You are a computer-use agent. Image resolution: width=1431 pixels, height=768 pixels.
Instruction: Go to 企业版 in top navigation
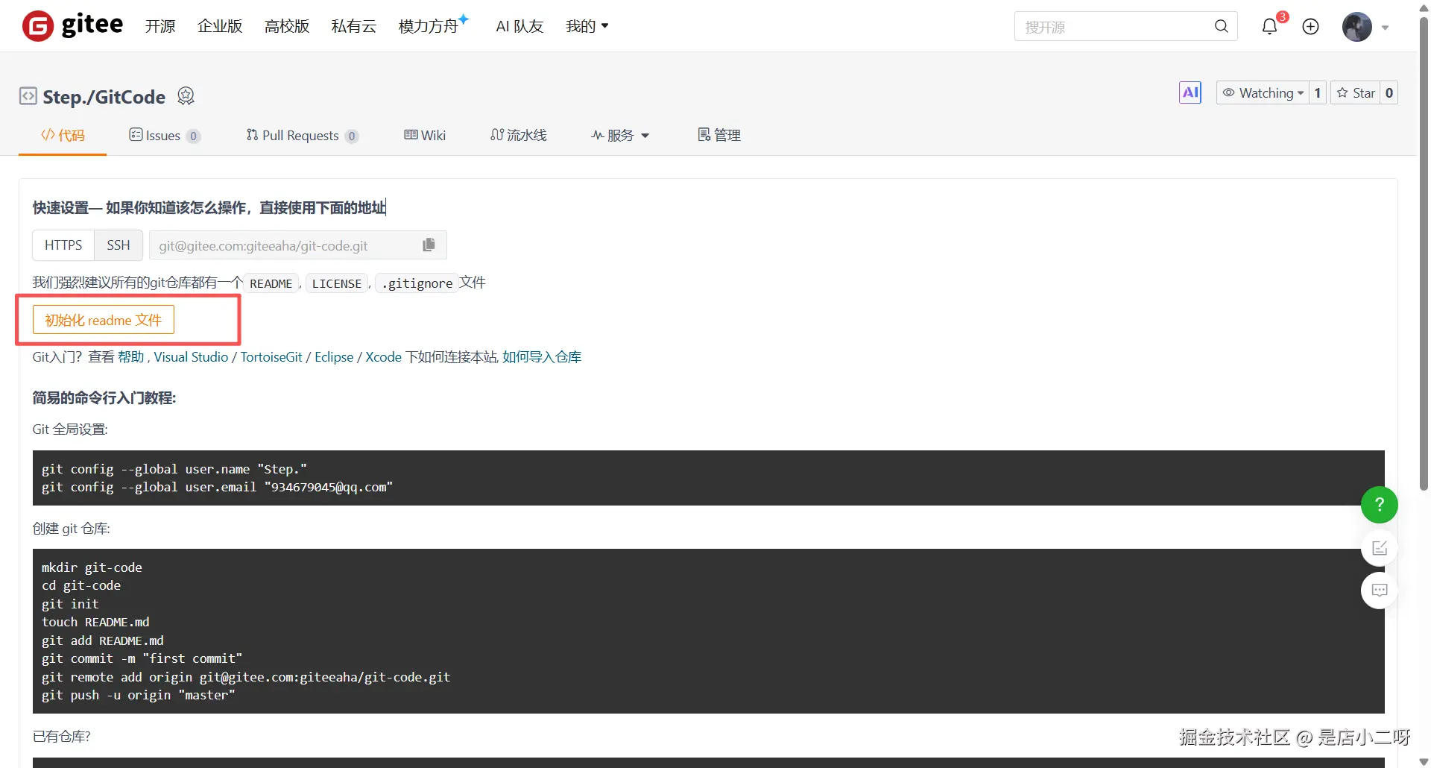pos(220,26)
